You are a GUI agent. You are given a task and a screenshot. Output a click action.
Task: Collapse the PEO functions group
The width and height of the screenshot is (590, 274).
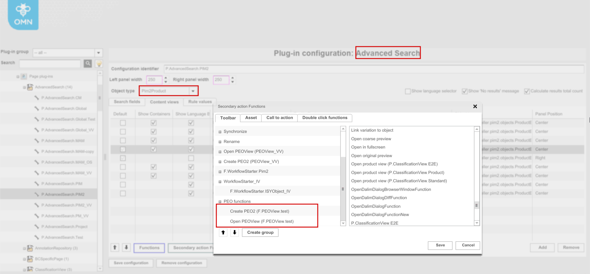pos(220,202)
